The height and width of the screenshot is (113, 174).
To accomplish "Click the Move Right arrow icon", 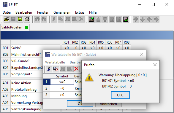I will pyautogui.click(x=156, y=19).
